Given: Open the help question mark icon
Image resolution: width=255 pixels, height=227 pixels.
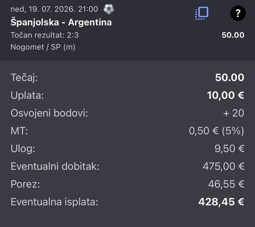Looking at the screenshot, I should click(x=238, y=13).
